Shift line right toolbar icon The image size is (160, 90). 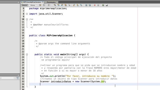point(90,5)
